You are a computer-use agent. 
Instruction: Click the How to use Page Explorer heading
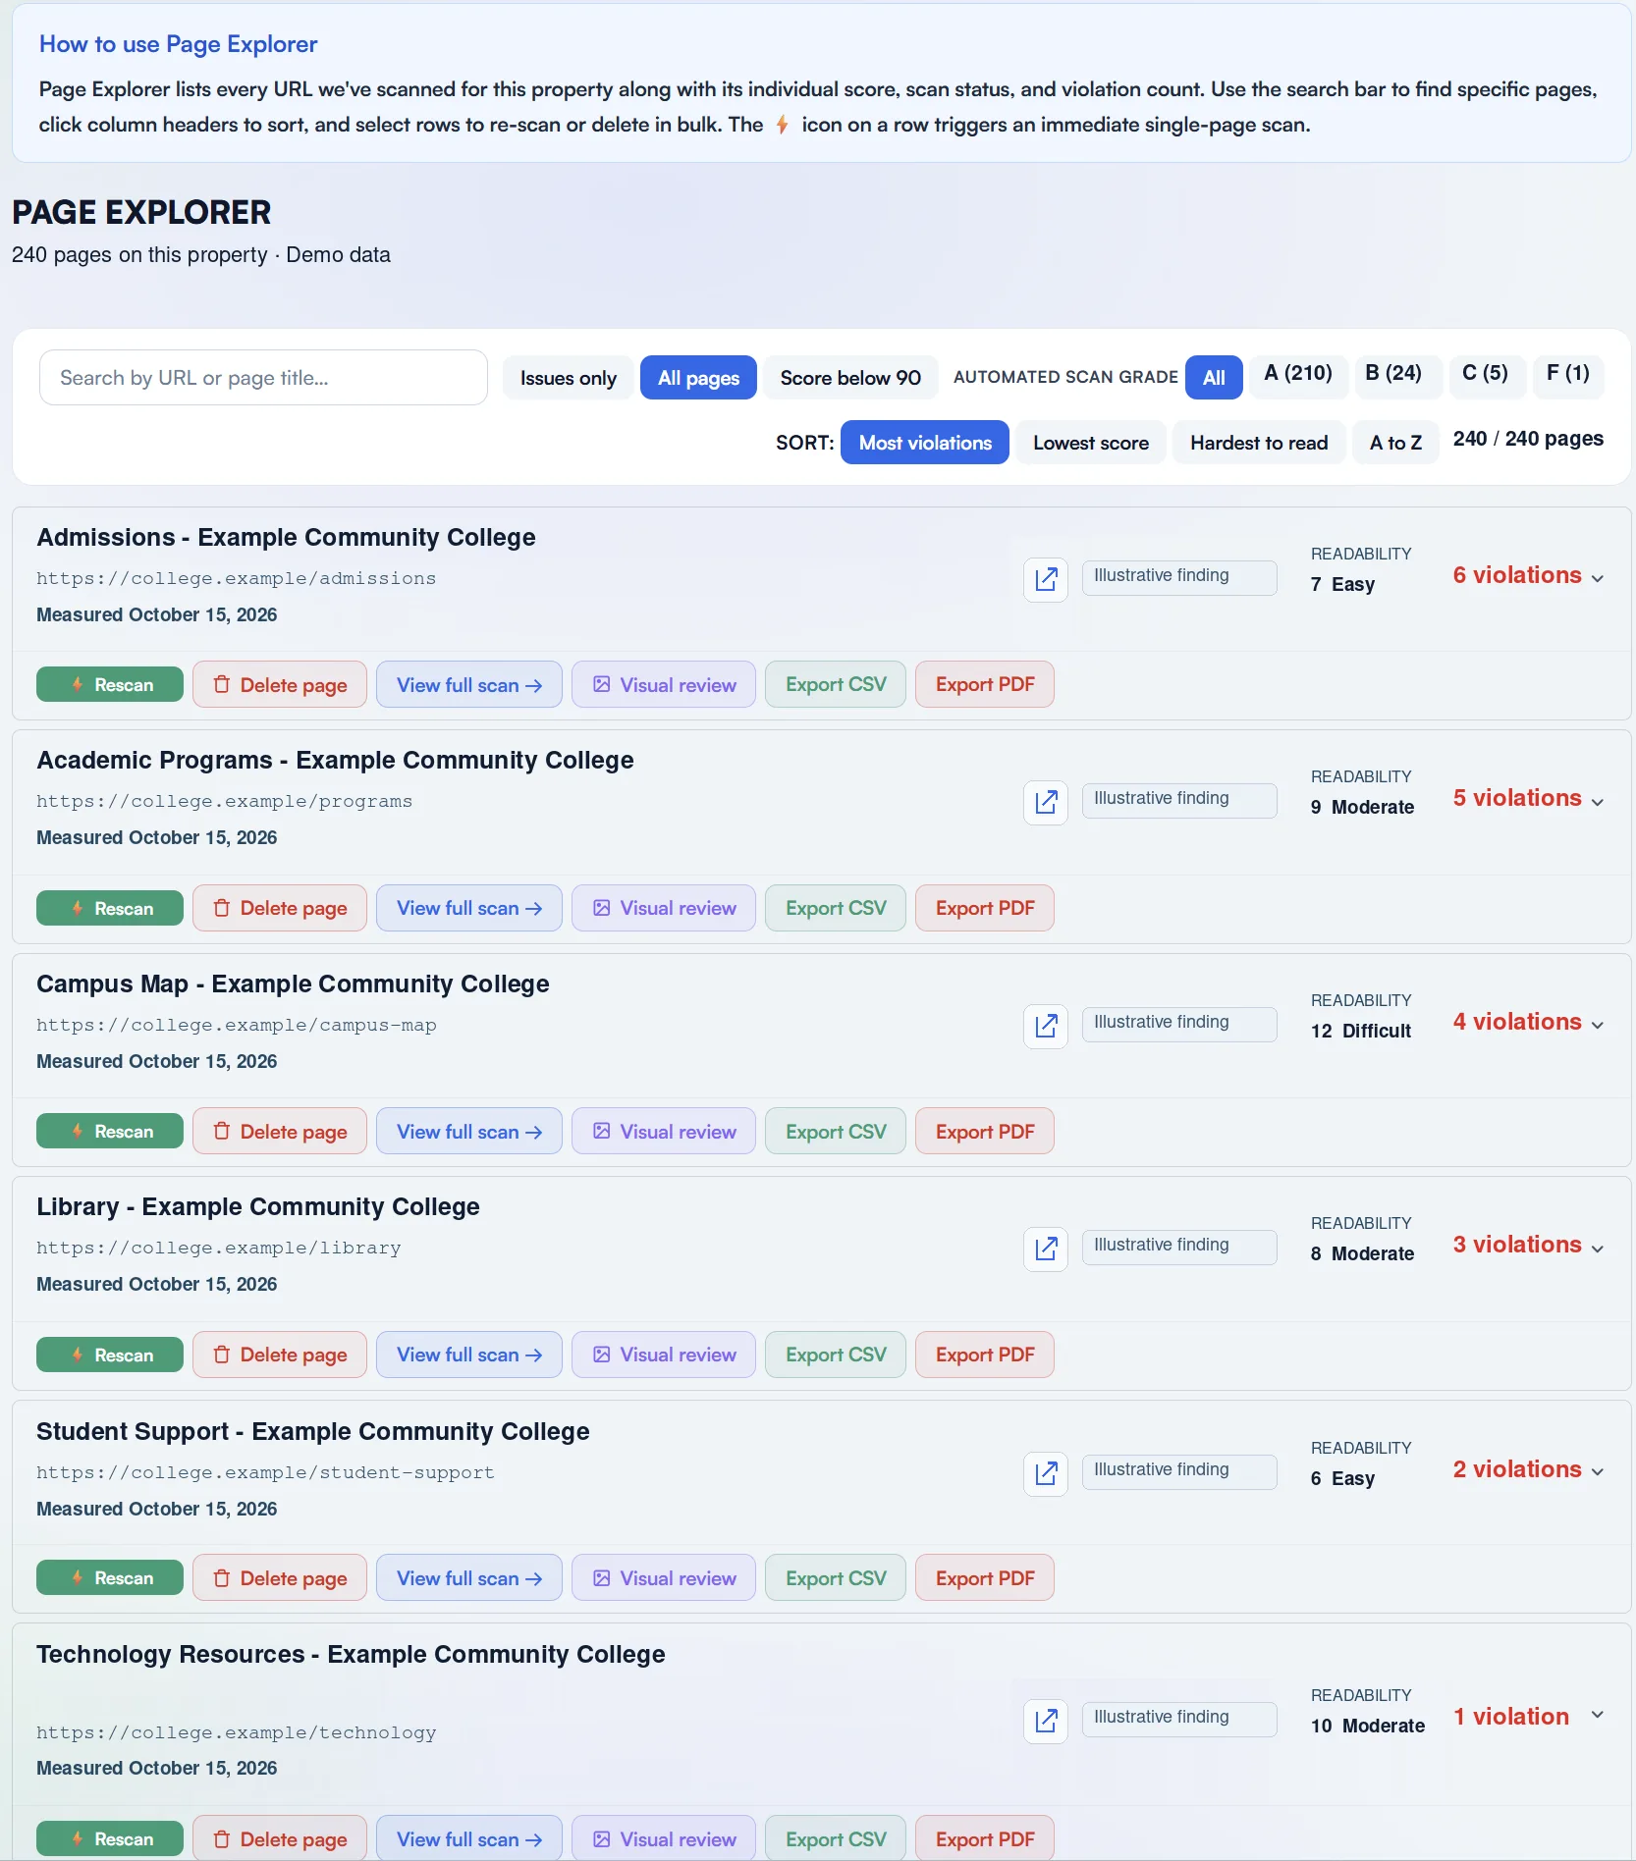[x=179, y=44]
